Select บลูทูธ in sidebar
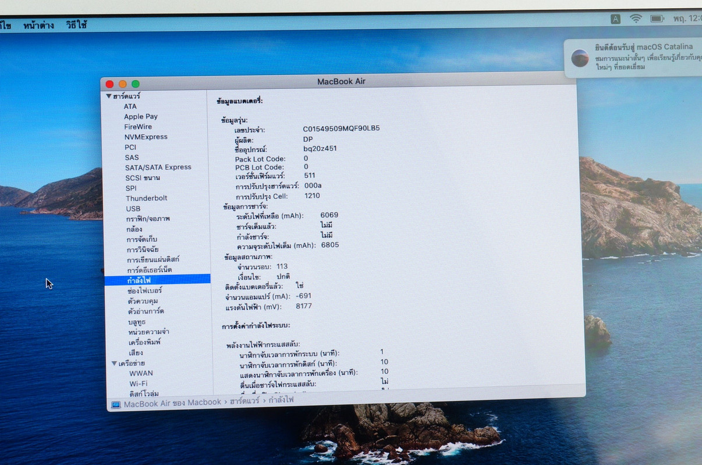 click(137, 322)
